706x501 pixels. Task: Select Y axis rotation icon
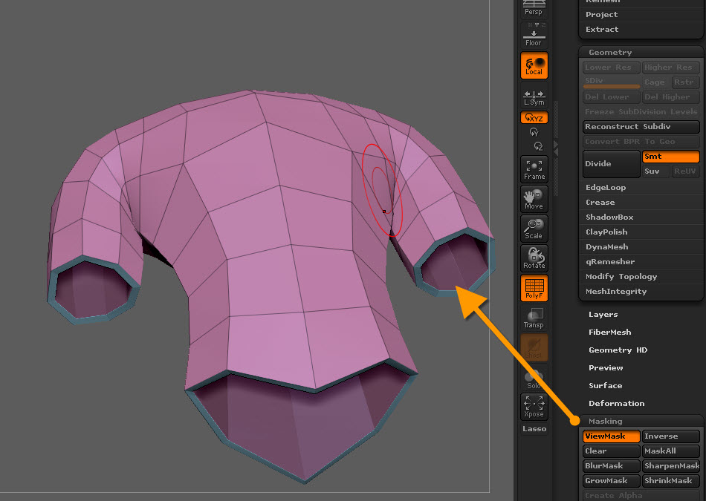(534, 132)
